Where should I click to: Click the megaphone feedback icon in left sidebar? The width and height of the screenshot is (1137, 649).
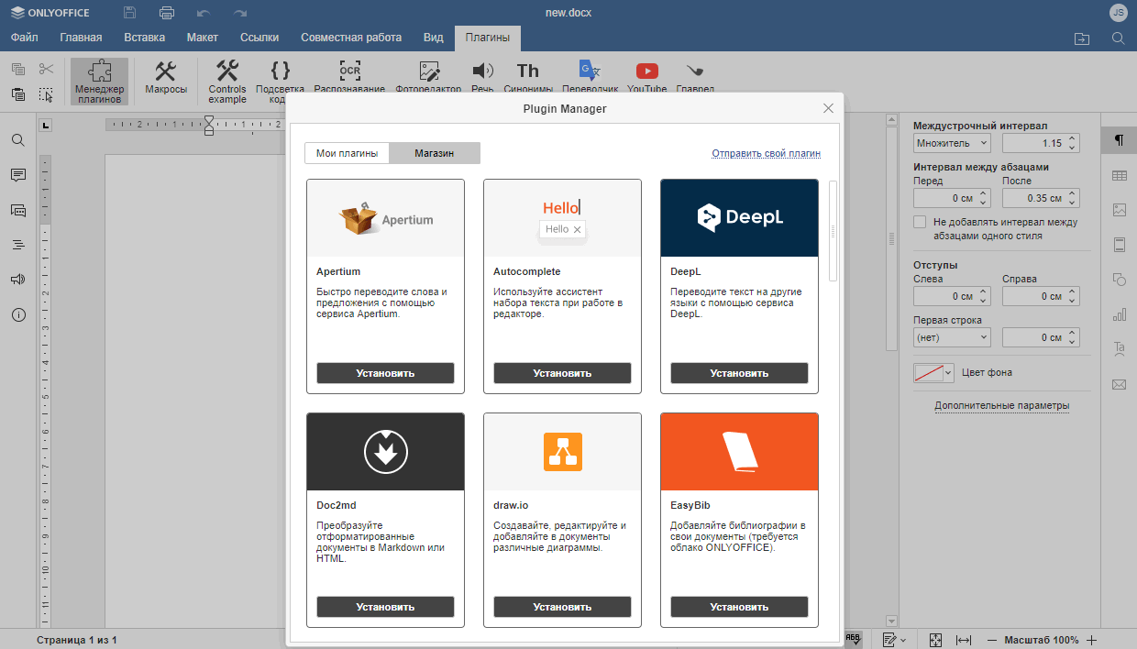point(18,280)
